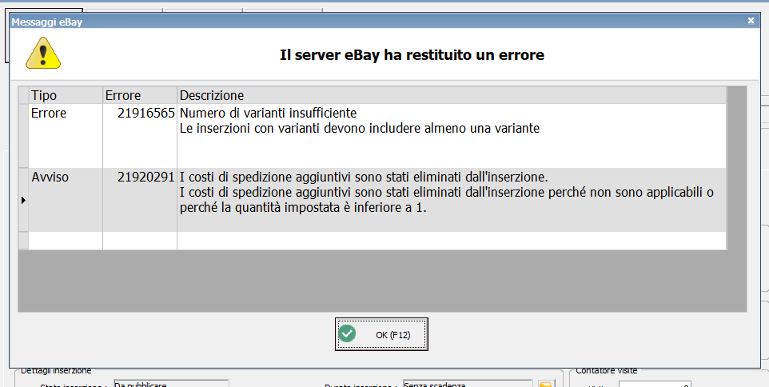Viewport: 769px width, 387px height.
Task: Click the 'Numero di varianti insufficiente' description
Action: [451, 136]
